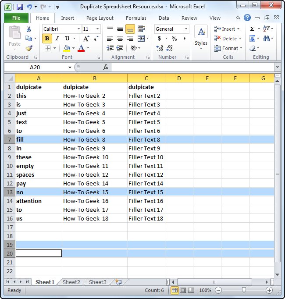Open the General number format dropdown
This screenshot has height=299, width=285.
coord(186,29)
